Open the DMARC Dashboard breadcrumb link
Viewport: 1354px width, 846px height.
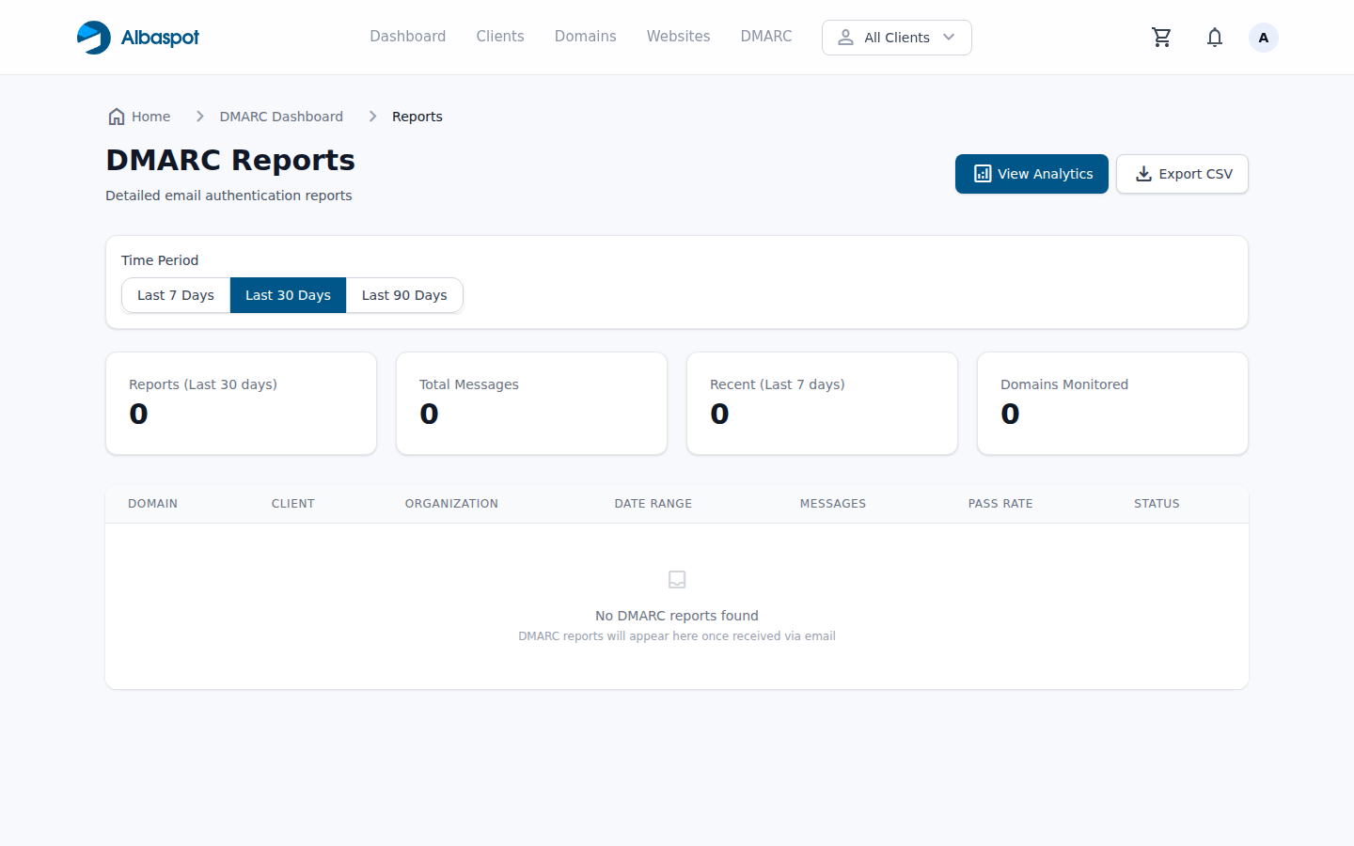point(281,116)
